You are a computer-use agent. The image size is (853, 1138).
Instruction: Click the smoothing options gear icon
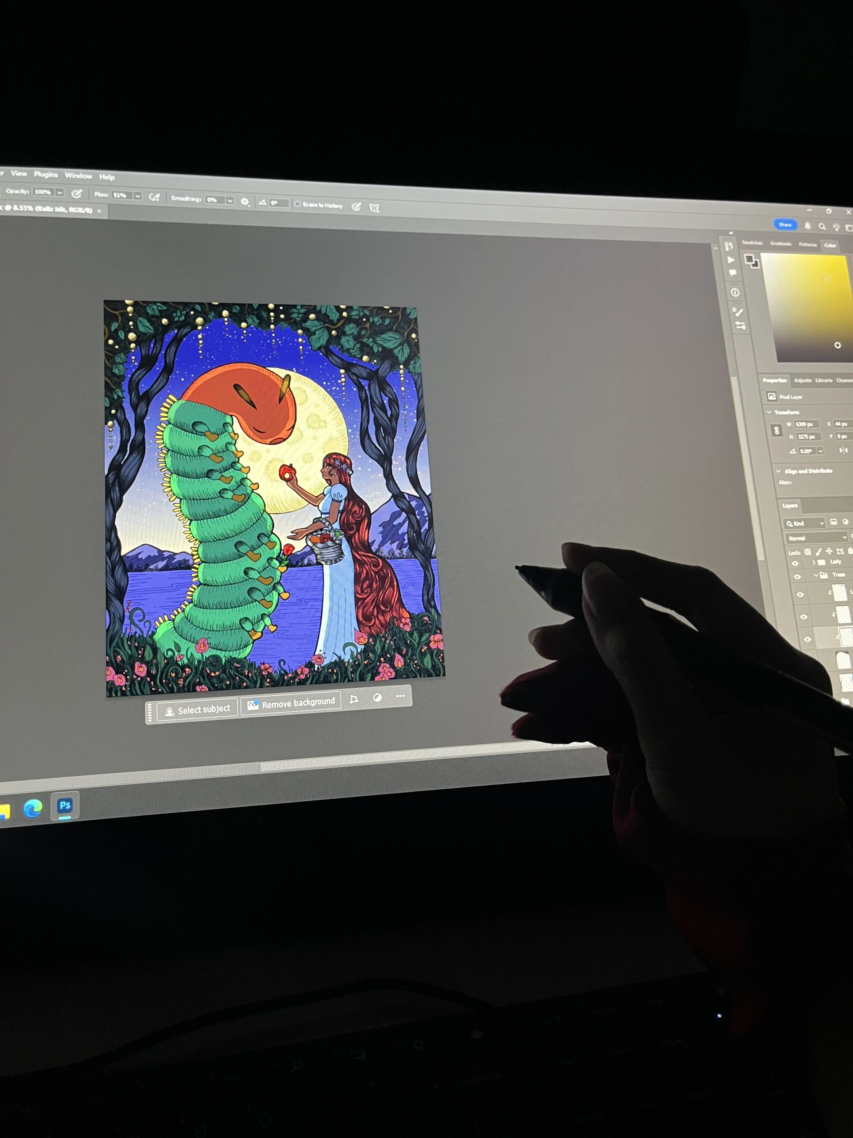pyautogui.click(x=245, y=202)
